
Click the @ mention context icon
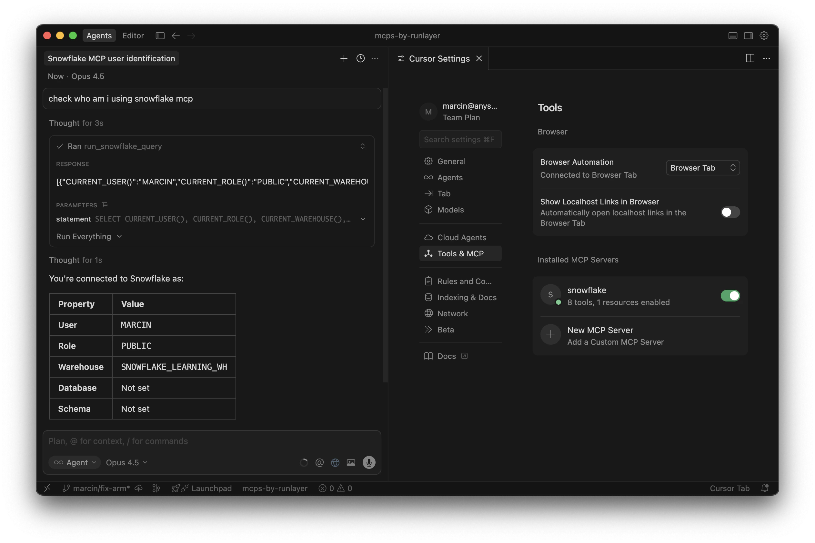click(319, 462)
